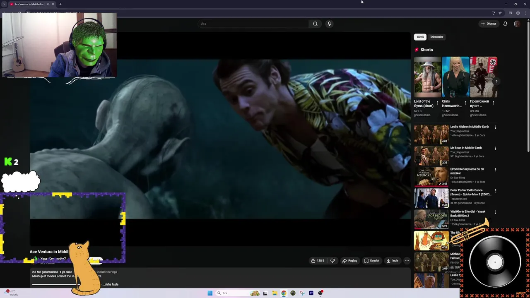Open the Chris Hemsworth short thumbnail

[455, 77]
